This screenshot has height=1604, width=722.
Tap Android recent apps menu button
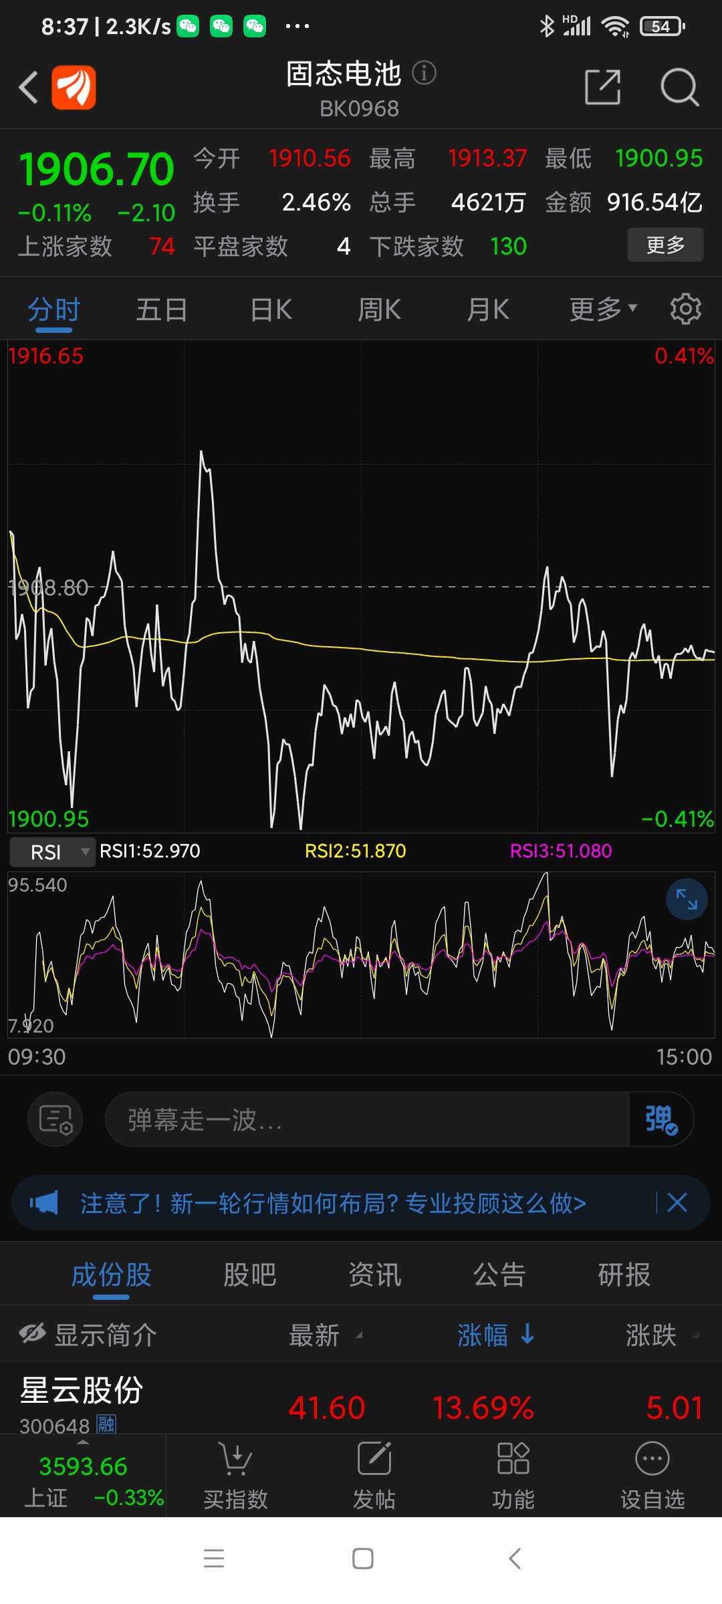coord(214,1559)
